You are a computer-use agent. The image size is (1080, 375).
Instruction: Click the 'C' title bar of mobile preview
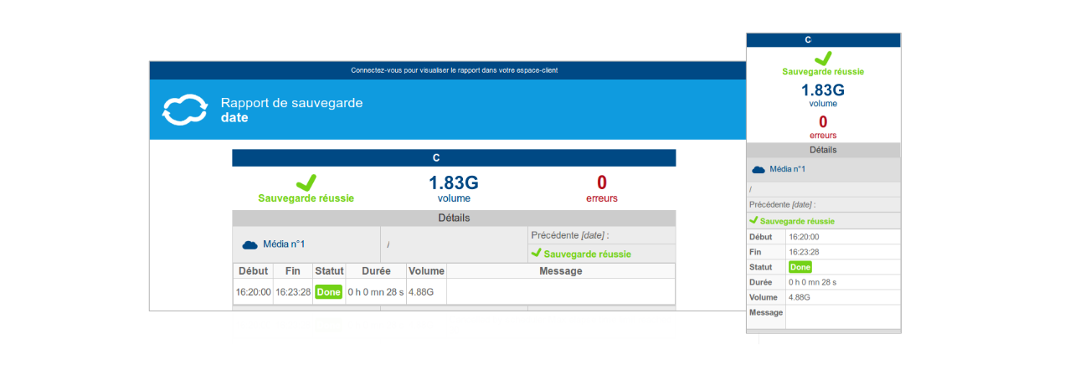(x=823, y=39)
